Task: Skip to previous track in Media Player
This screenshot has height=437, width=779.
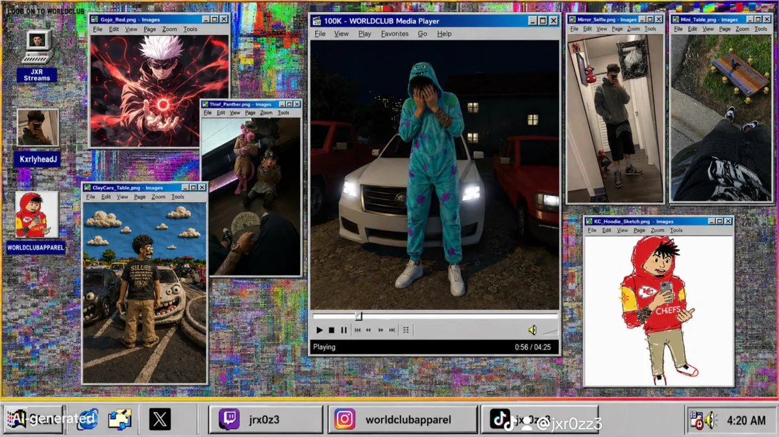Action: pyautogui.click(x=357, y=330)
